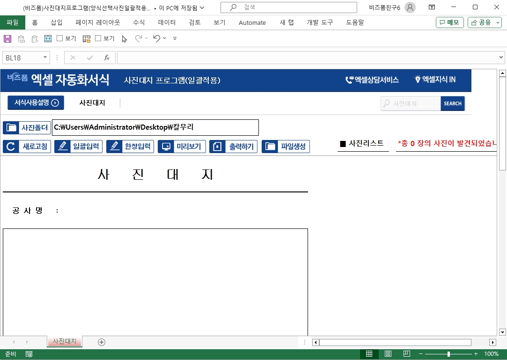Open the 공유 dropdown arrow

coord(498,22)
